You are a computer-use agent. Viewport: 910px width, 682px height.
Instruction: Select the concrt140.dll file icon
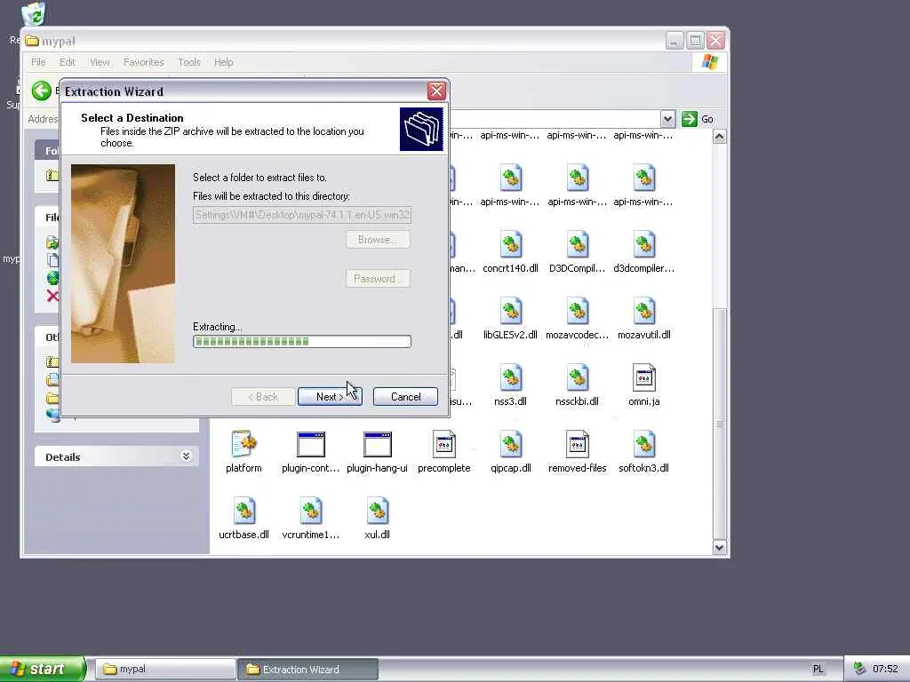pyautogui.click(x=511, y=245)
